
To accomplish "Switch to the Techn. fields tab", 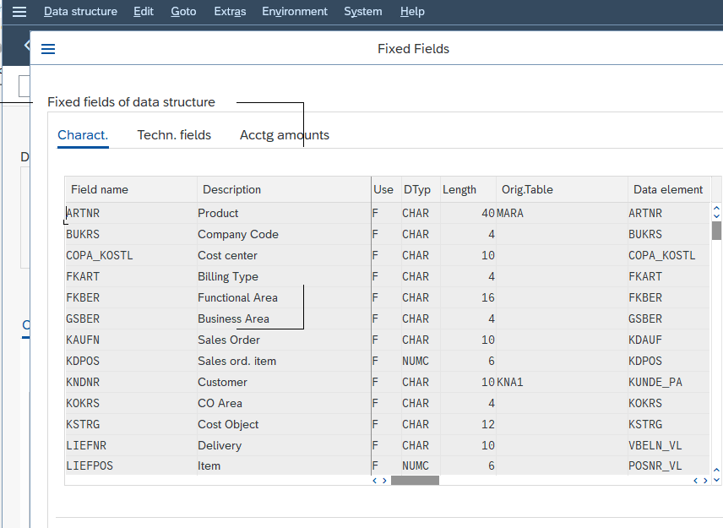I will [174, 135].
